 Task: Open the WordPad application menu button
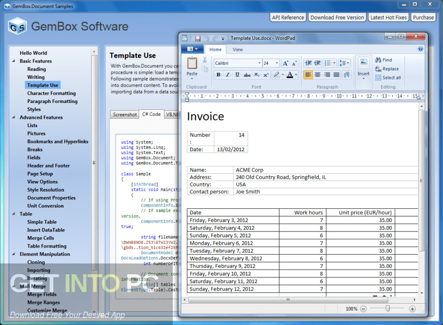pos(192,49)
